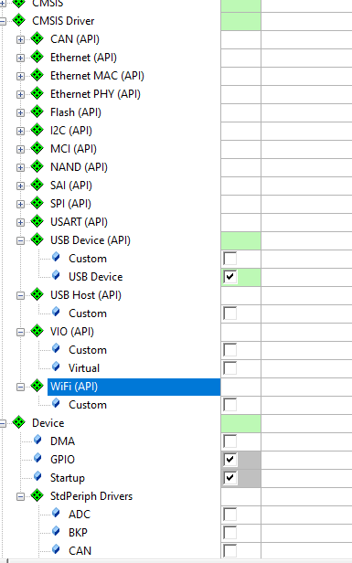Viewport: 352px width, 563px height.
Task: Select the GPIO row label
Action: coord(62,460)
